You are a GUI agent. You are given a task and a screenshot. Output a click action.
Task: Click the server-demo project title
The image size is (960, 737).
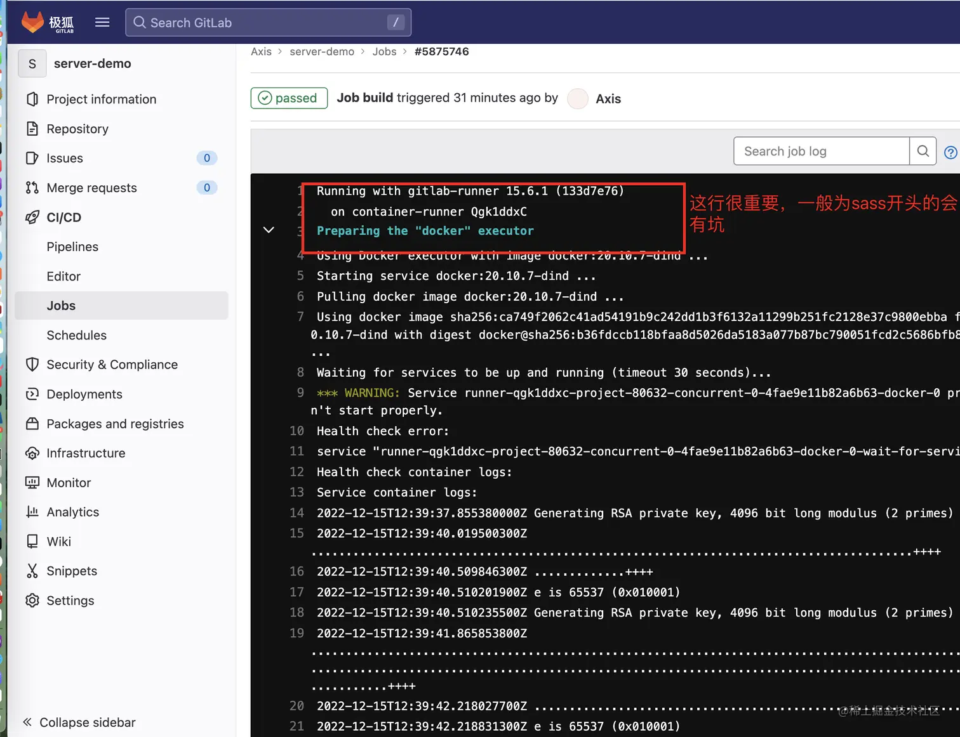[x=93, y=63]
